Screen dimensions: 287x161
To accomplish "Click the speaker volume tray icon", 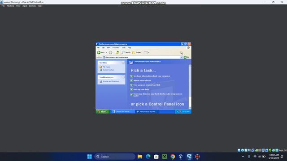I will 259,157.
